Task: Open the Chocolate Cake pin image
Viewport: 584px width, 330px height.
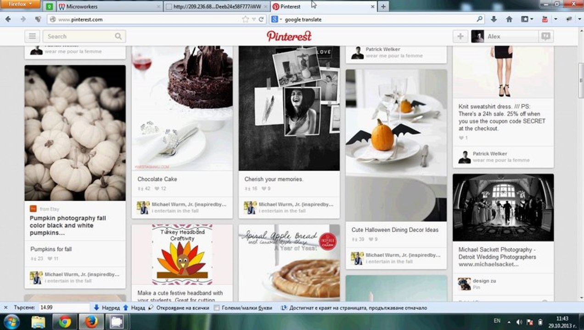Action: point(182,108)
